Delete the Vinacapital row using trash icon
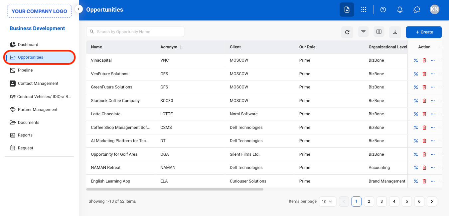Screen dimensions: 449x216 pyautogui.click(x=424, y=60)
